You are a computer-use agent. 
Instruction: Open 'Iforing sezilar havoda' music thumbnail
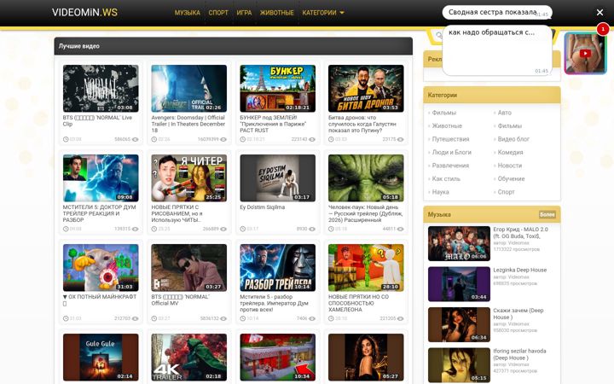459,365
